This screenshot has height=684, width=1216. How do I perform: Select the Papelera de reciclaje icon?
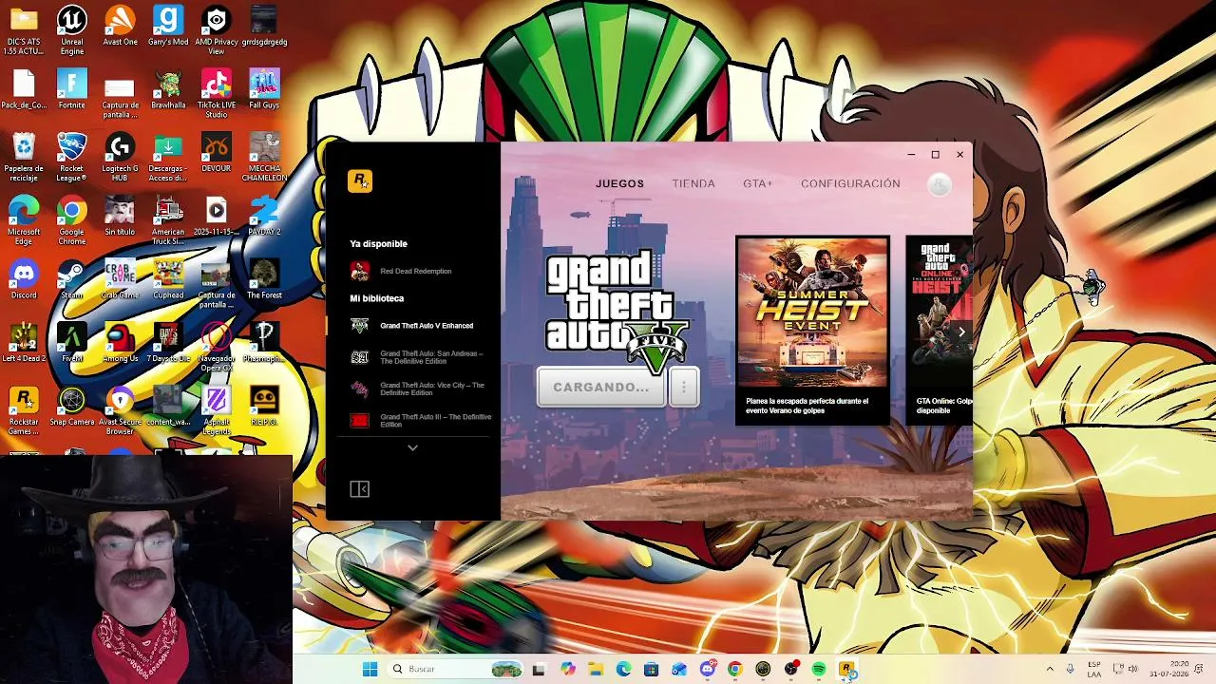pos(24,157)
